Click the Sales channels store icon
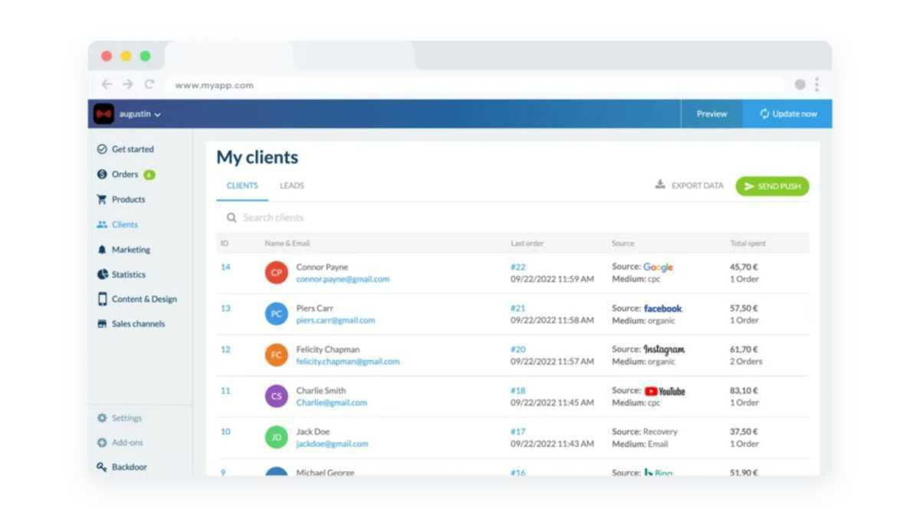 pos(102,324)
